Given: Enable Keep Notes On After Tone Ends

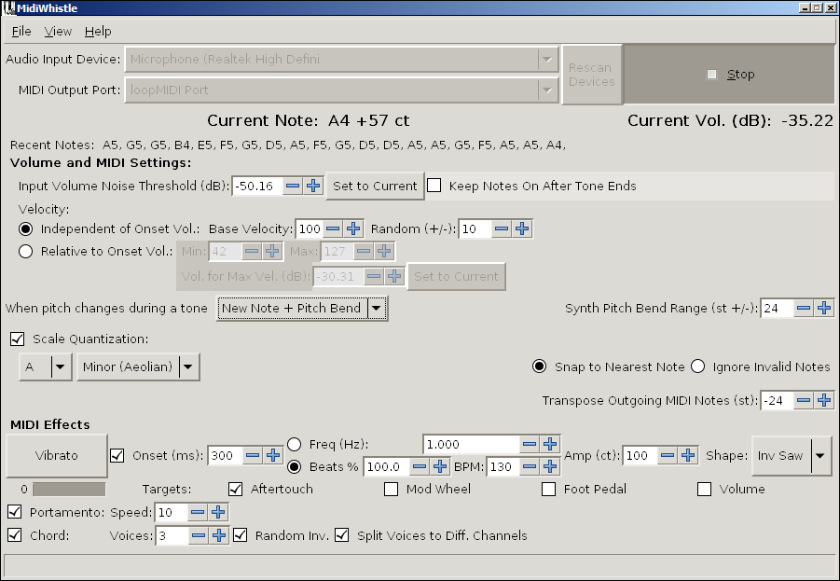Looking at the screenshot, I should tap(434, 186).
